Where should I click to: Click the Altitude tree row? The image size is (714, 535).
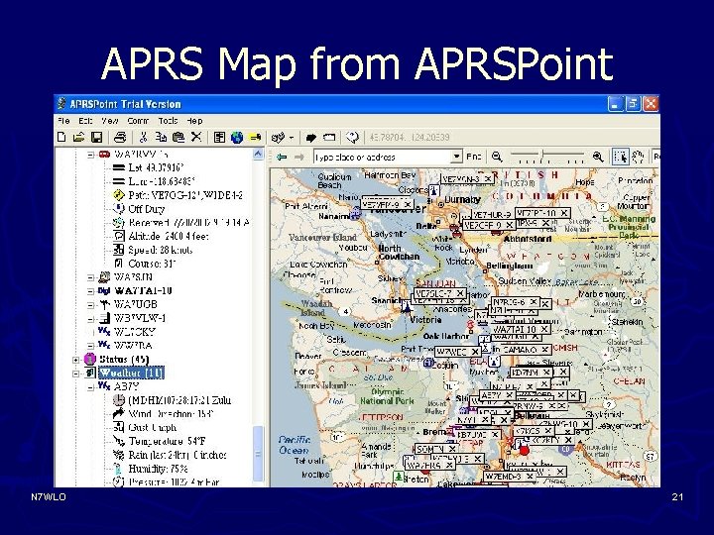point(169,236)
